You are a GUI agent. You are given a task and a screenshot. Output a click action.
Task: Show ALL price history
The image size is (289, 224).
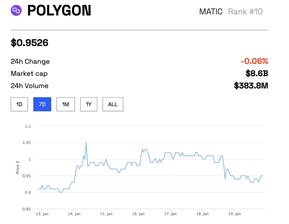pos(113,104)
